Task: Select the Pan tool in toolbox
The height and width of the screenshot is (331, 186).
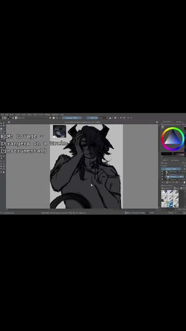Action: (x=4, y=172)
